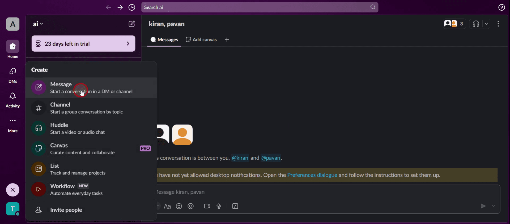The image size is (510, 224).
Task: Add a new tab with plus icon
Action: [227, 40]
